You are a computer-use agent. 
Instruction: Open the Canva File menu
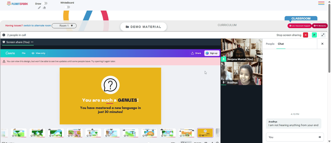coord(24,53)
